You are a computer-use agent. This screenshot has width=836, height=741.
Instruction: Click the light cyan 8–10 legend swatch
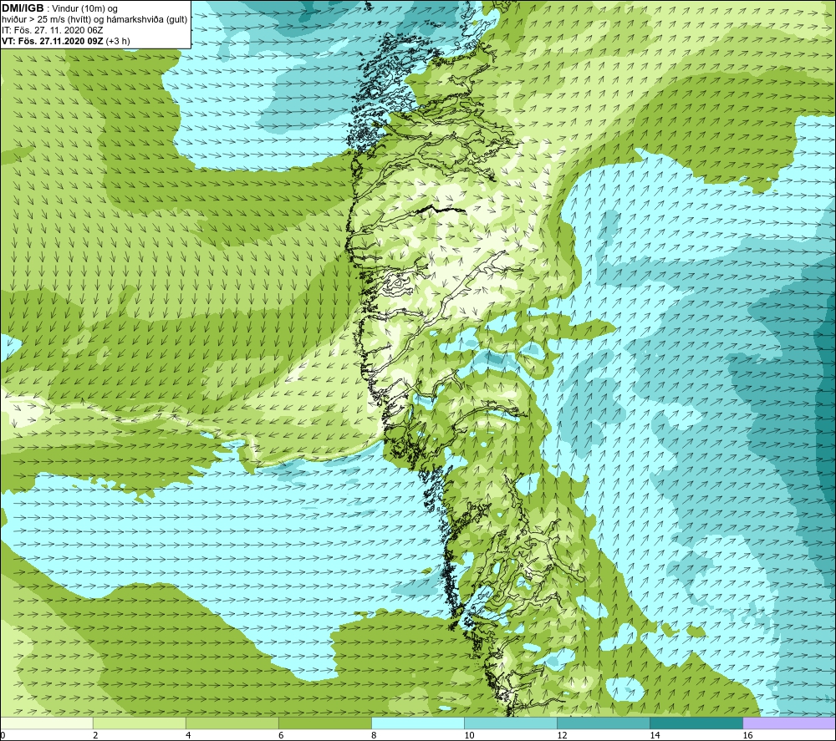[417, 723]
